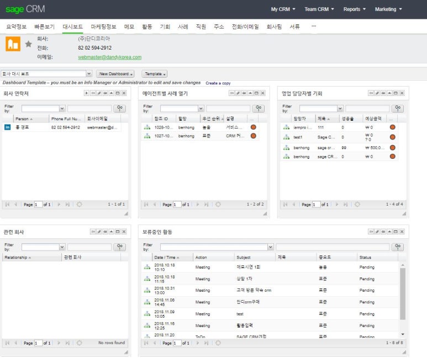Image resolution: width=427 pixels, height=364 pixels.
Task: Click the orange status dot for case 1027-10
Action: [253, 136]
